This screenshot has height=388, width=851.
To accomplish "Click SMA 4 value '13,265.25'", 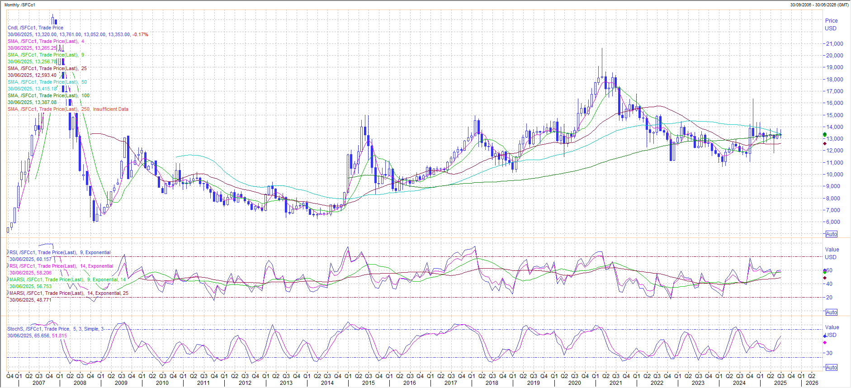I will (46, 48).
